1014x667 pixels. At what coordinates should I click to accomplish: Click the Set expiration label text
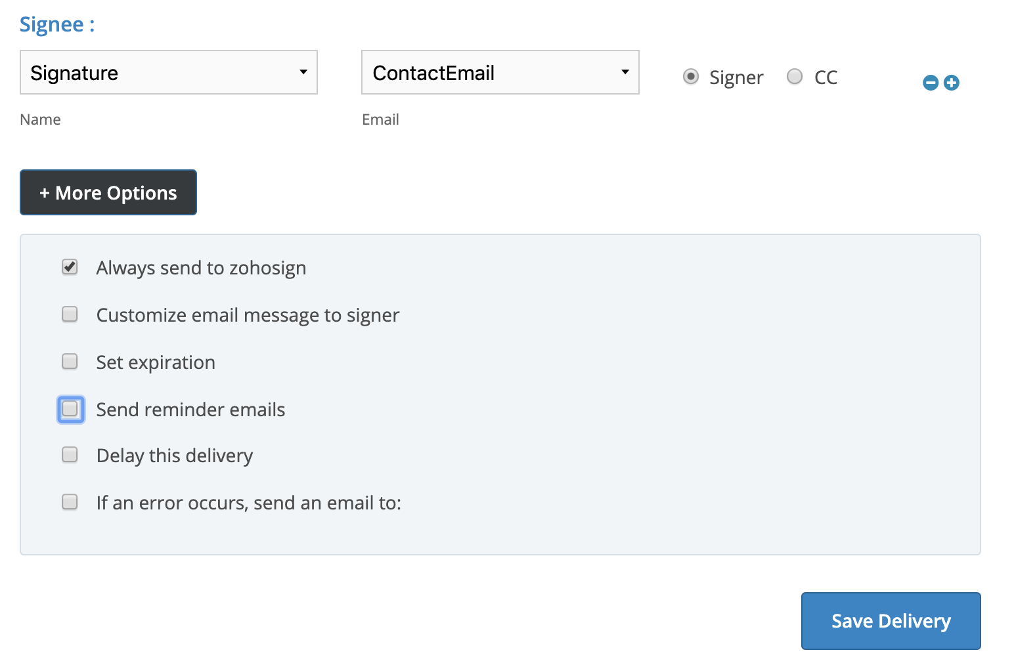pos(156,362)
